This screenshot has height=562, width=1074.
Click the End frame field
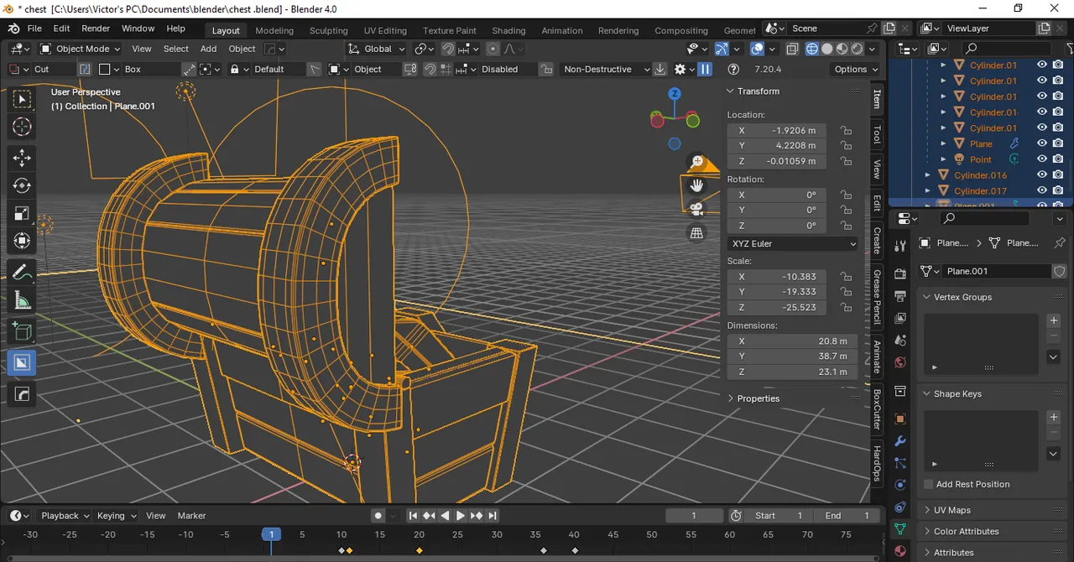tap(847, 516)
